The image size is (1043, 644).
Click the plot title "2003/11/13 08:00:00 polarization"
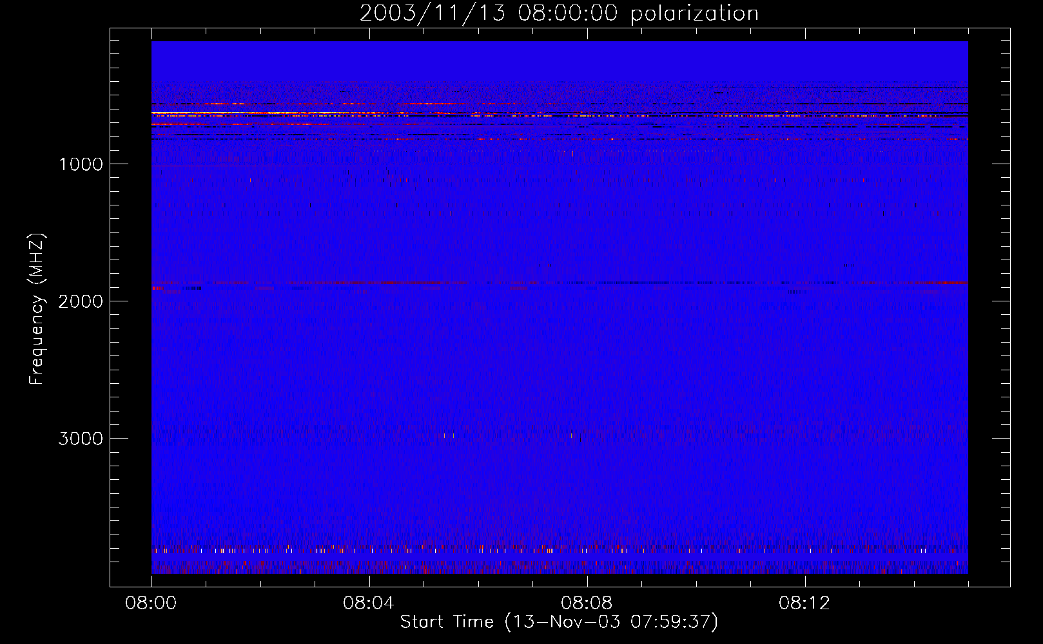559,14
